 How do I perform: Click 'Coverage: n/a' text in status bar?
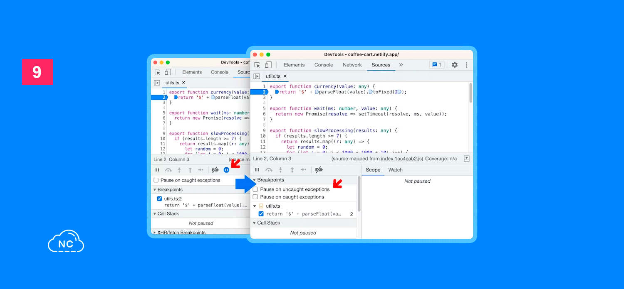441,159
